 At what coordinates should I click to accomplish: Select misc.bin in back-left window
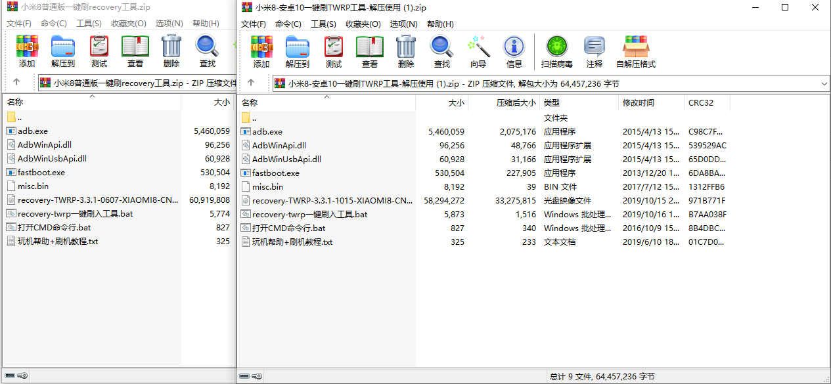point(33,186)
